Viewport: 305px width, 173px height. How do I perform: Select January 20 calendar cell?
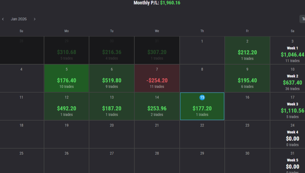tap(112, 134)
